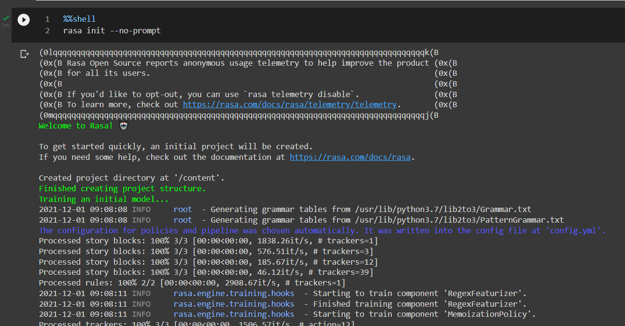Click log line mentioning PatternGrammar.txt
This screenshot has width=625, height=326.
pos(301,220)
